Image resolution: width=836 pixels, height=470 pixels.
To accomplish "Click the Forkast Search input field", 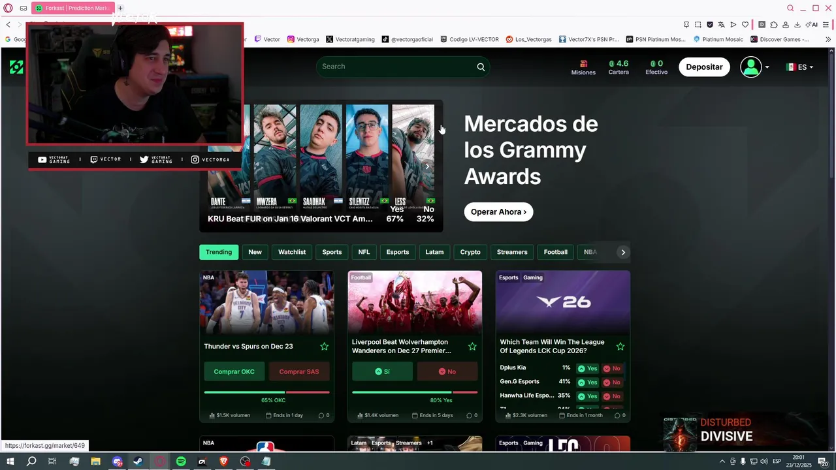I will coord(402,67).
